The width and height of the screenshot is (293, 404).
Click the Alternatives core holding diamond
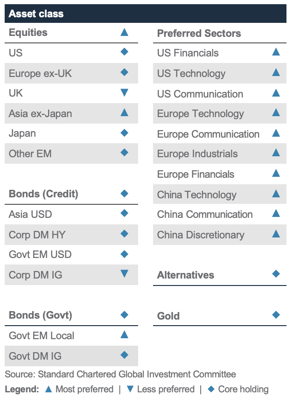click(276, 274)
